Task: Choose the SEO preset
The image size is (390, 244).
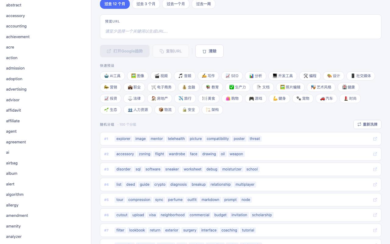Action: pos(232,76)
